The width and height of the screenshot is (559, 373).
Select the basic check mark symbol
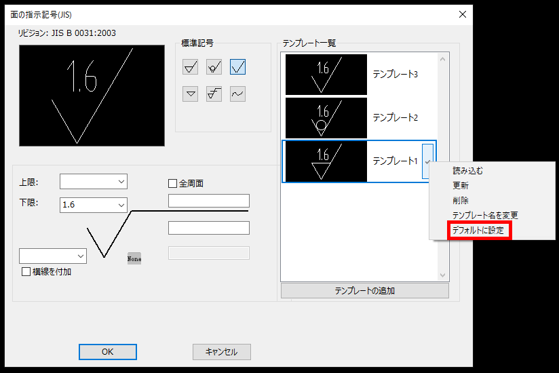coord(238,66)
